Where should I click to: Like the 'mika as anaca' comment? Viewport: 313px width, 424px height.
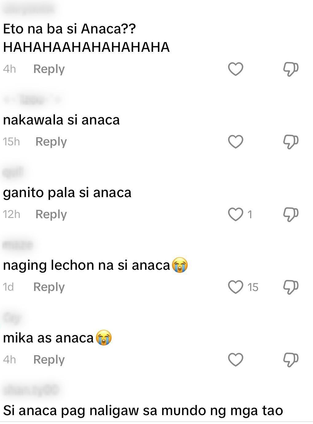(236, 360)
